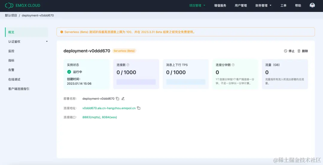This screenshot has width=323, height=165.
Task: Click the orange warning icon in the banner
Action: pos(62,32)
